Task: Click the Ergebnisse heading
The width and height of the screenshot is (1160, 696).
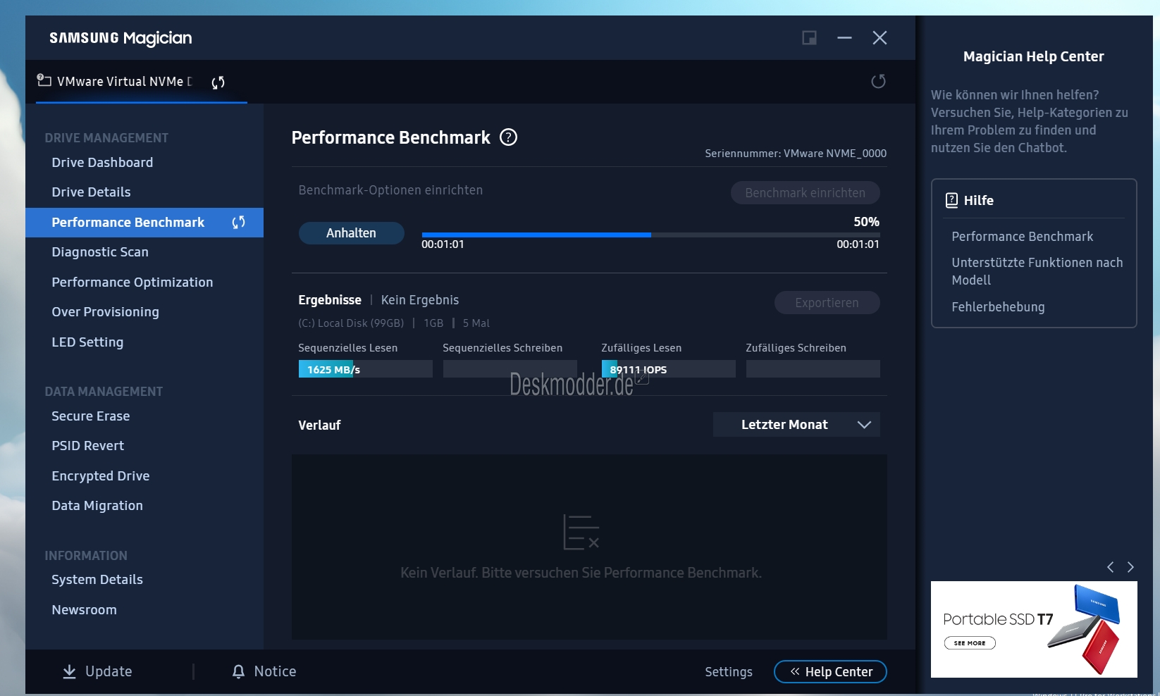Action: click(330, 300)
